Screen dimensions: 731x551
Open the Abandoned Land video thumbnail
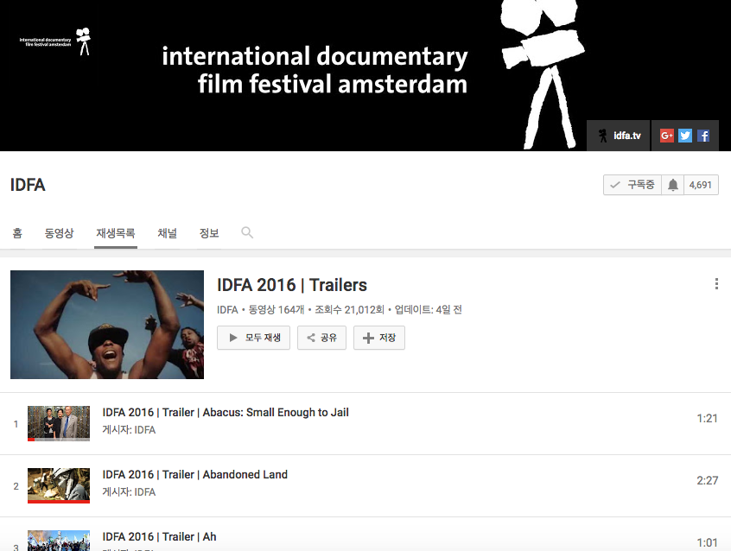click(x=59, y=485)
